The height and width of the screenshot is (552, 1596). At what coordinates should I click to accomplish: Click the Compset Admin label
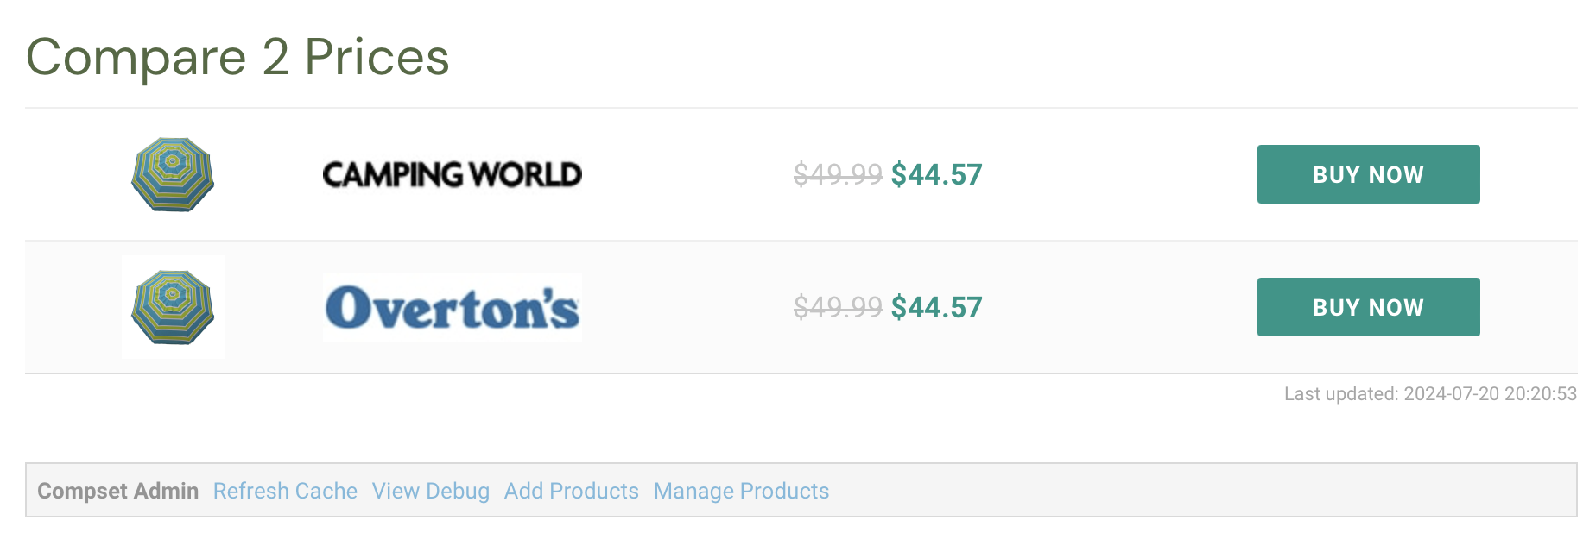118,491
